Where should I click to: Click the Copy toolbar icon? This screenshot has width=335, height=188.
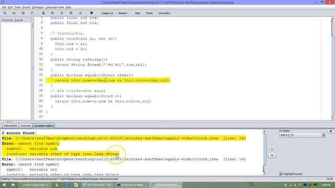pos(52,13)
